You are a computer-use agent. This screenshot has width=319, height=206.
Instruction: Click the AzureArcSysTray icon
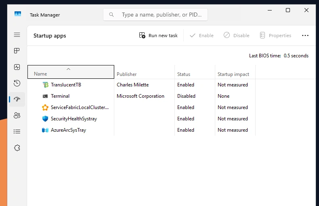[45, 130]
